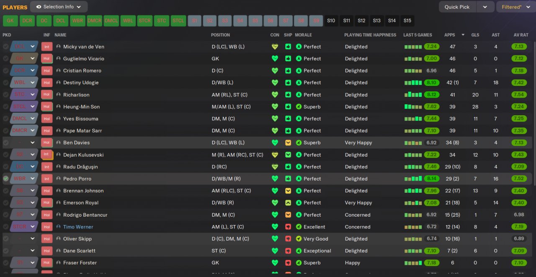Open the STCR position dropdown for Timo Werner
Viewport: 536px width, 277px height.
(x=24, y=227)
